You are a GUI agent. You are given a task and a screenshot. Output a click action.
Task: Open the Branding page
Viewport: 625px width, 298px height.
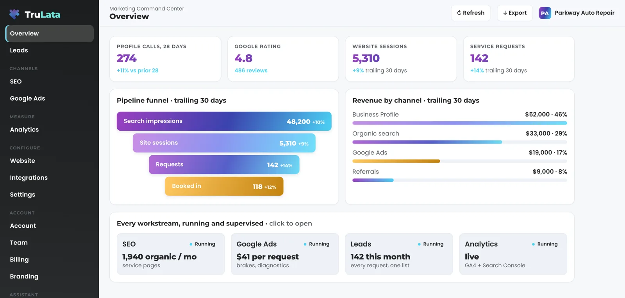point(50,276)
